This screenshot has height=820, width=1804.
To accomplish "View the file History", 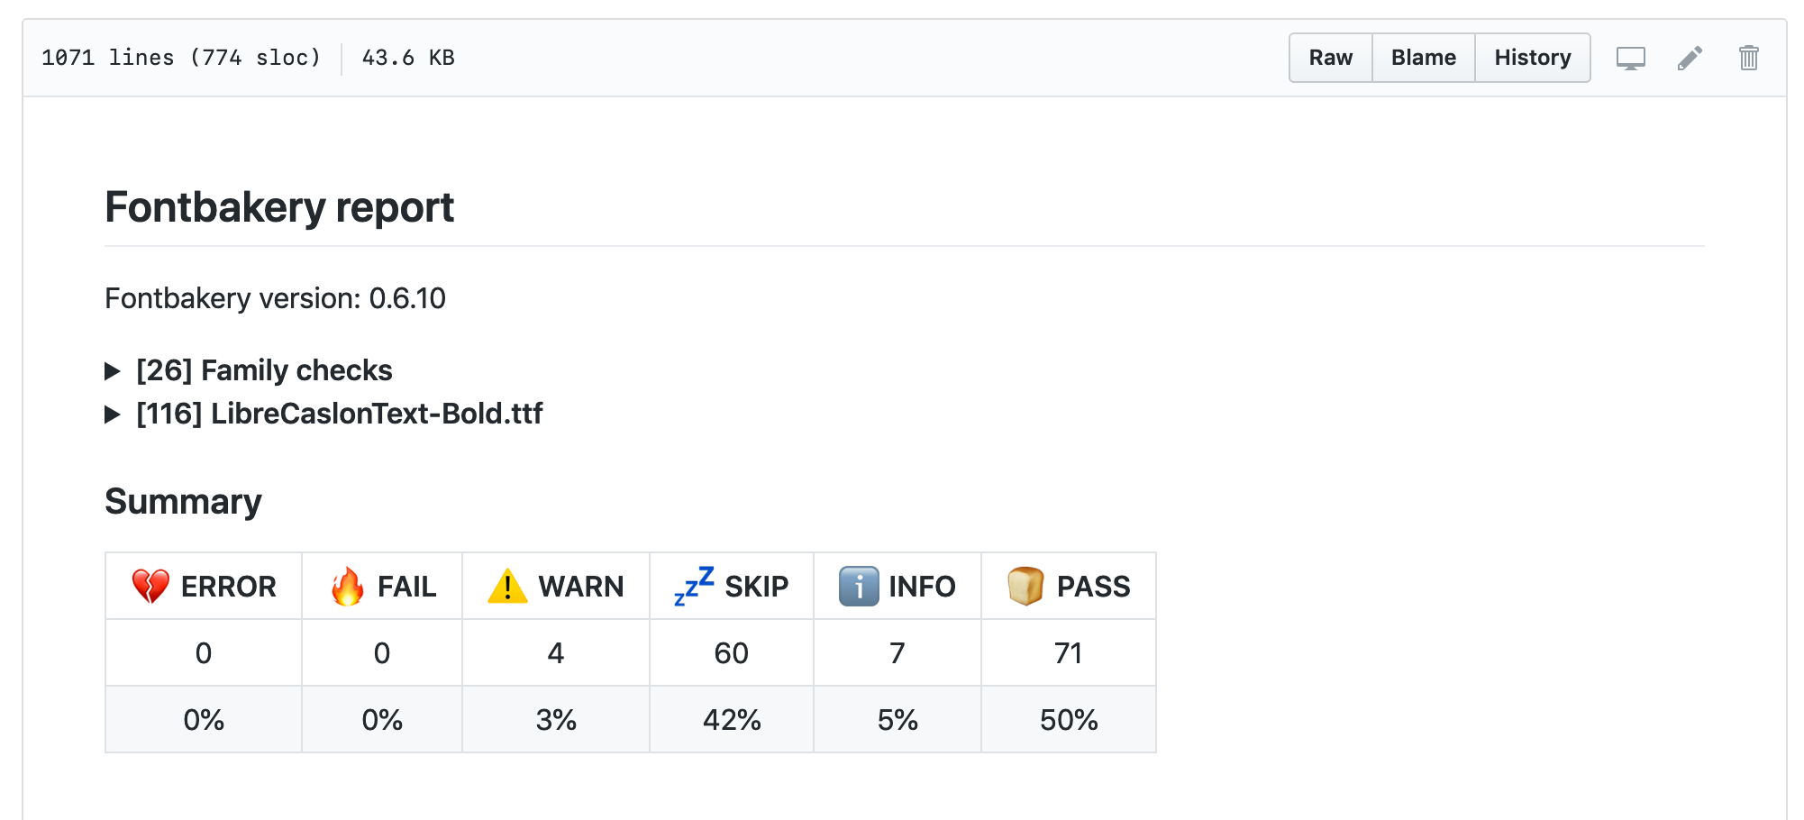I will click(1533, 58).
